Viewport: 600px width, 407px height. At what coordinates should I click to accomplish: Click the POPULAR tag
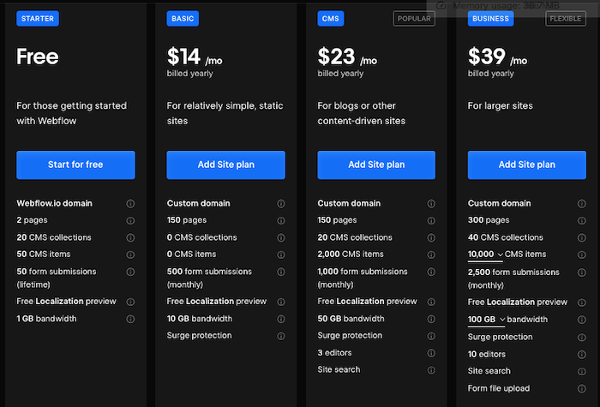(x=414, y=18)
